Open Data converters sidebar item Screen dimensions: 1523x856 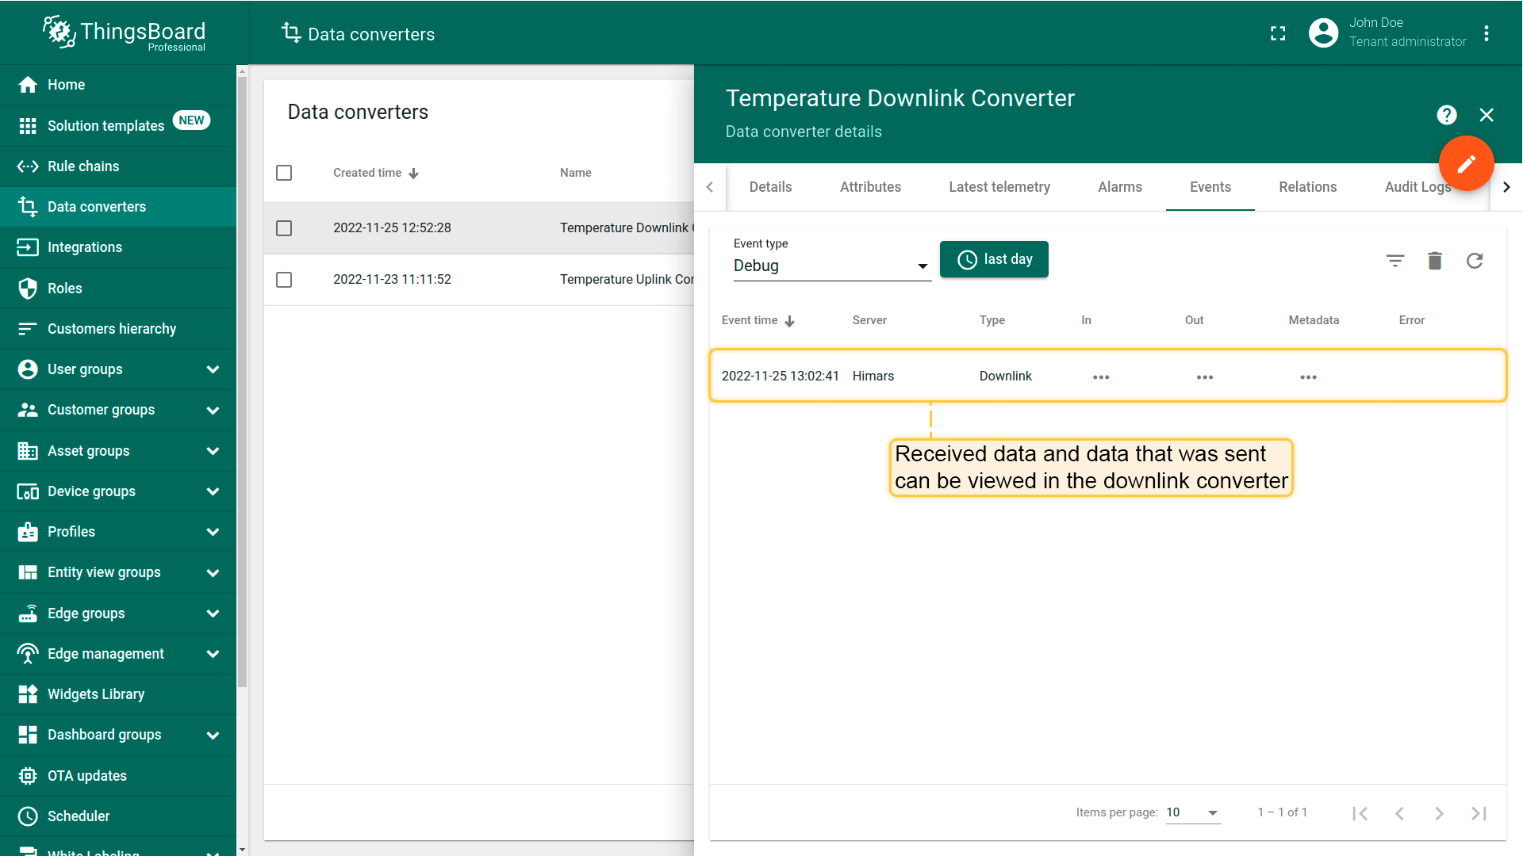click(118, 207)
